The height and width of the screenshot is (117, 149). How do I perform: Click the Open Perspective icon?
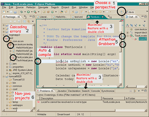coord(122,12)
